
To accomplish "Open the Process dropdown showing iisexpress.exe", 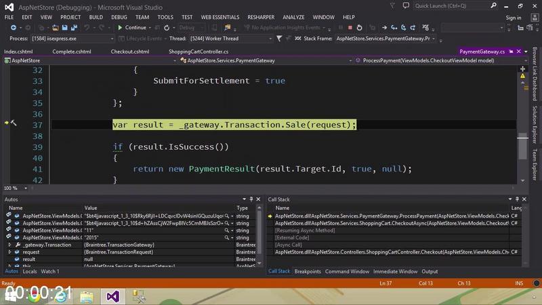I will click(x=72, y=39).
